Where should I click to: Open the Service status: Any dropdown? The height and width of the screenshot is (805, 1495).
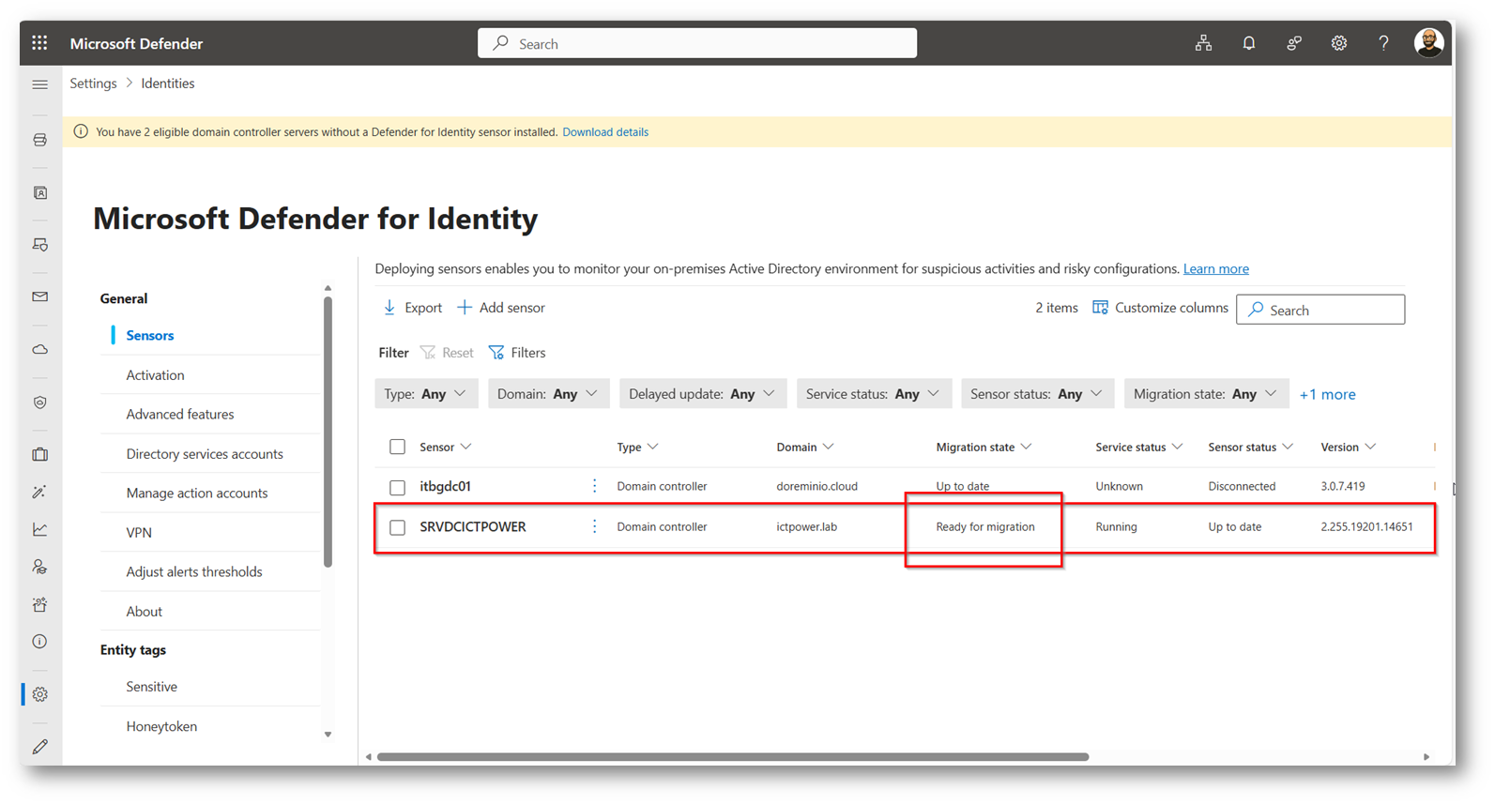pos(874,394)
